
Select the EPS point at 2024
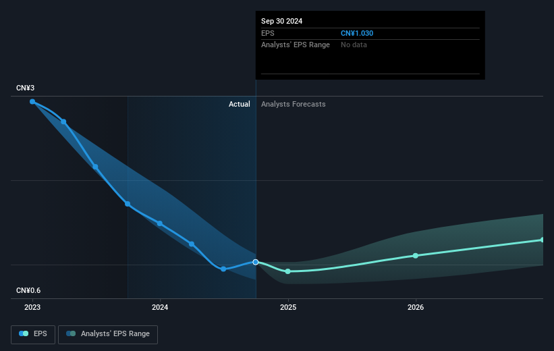[x=160, y=223]
